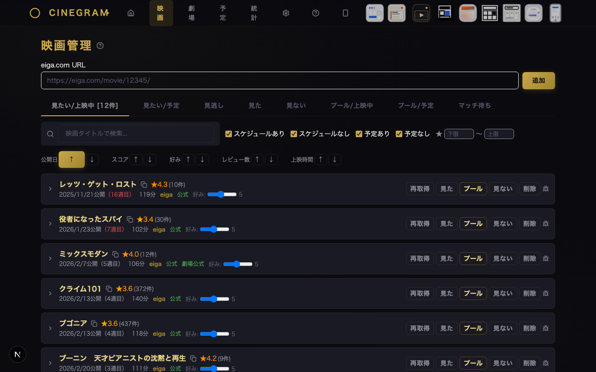This screenshot has height=372, width=596.
Task: Expand details for 役者になったスパイ
Action: pyautogui.click(x=50, y=224)
